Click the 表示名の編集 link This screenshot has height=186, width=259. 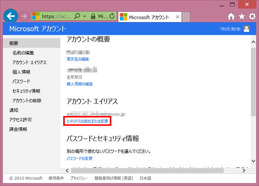click(78, 59)
